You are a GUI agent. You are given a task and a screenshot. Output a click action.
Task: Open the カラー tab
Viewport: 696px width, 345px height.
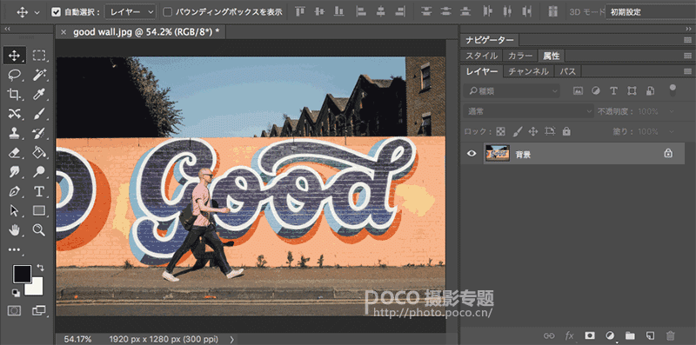(519, 56)
